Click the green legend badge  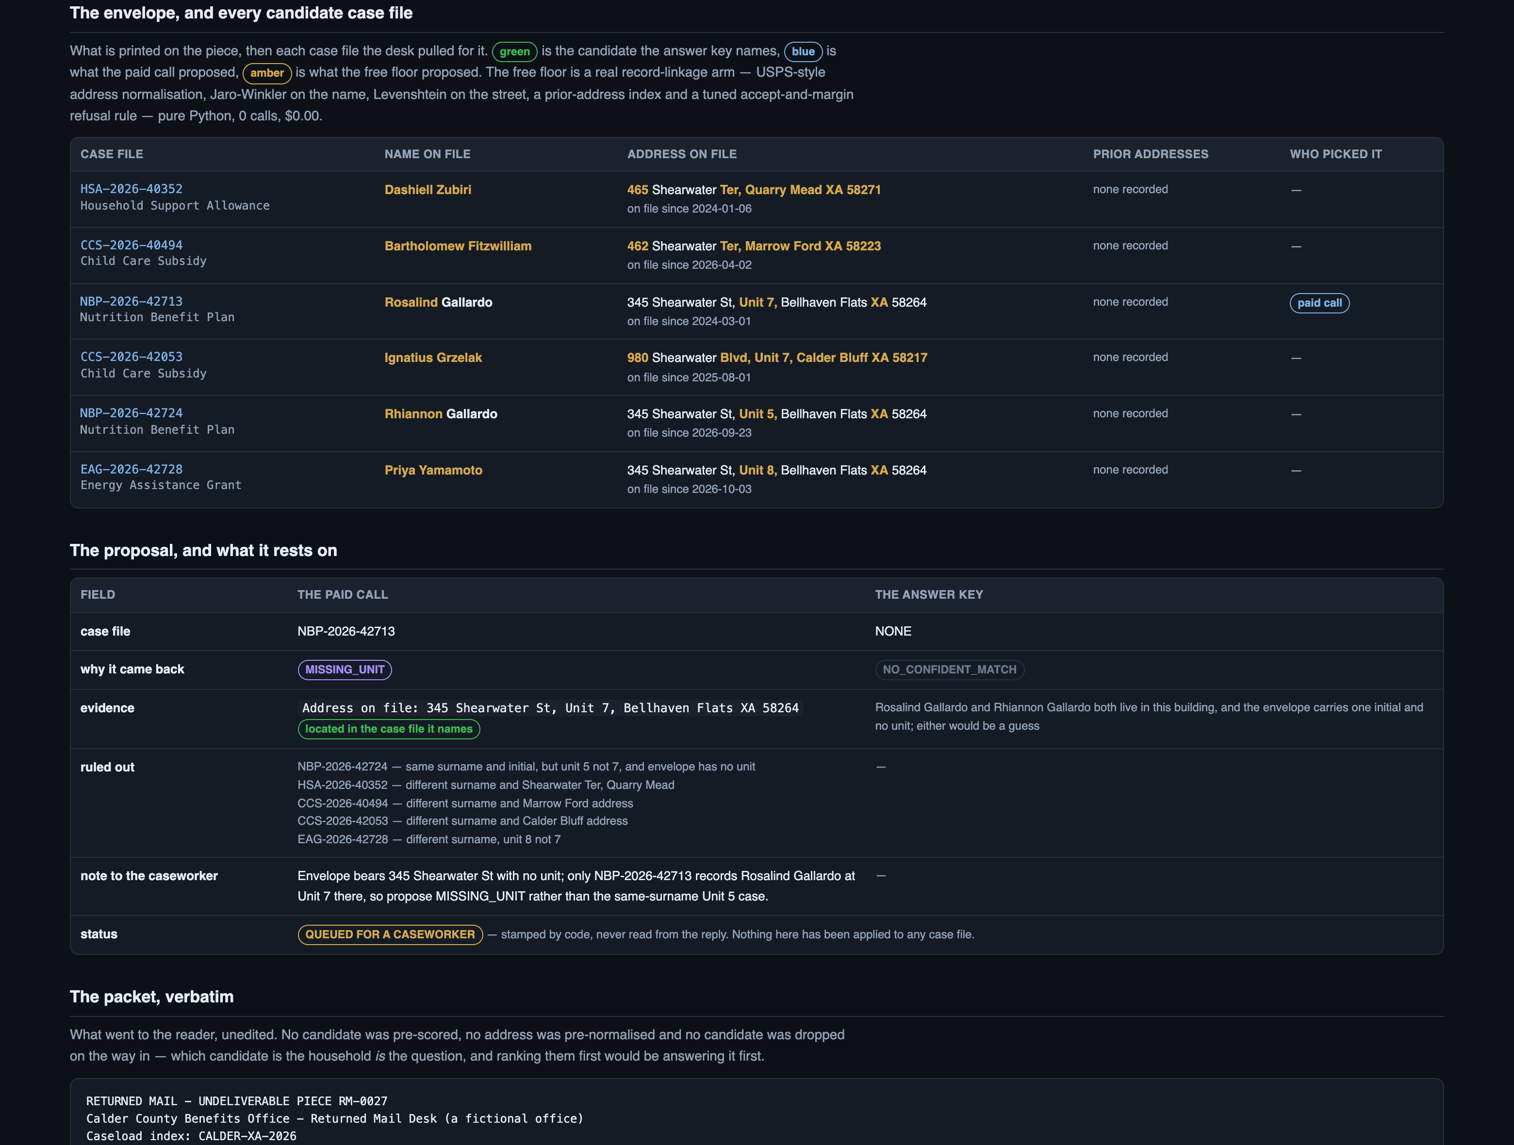point(515,51)
